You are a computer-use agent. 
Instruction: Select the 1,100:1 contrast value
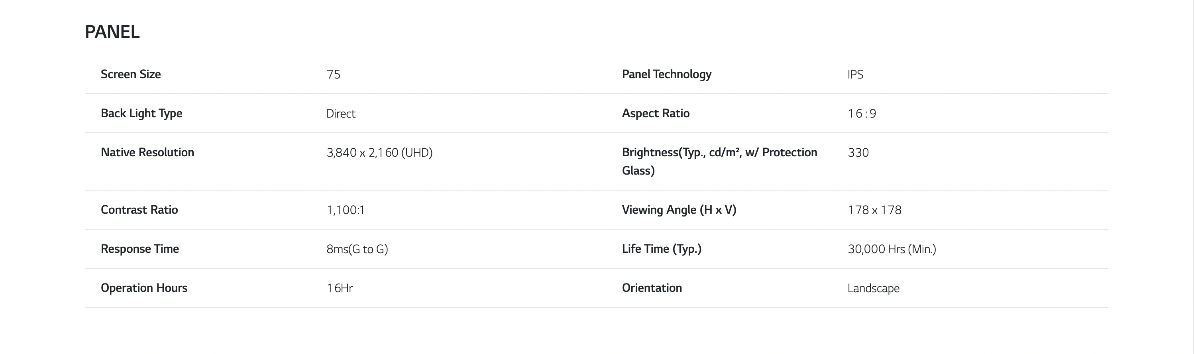pos(345,210)
